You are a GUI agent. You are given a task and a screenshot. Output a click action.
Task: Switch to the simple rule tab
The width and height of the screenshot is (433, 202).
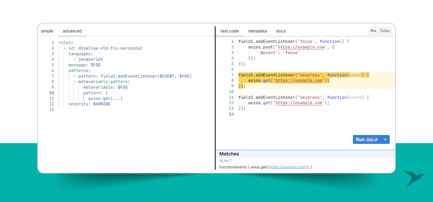point(47,31)
